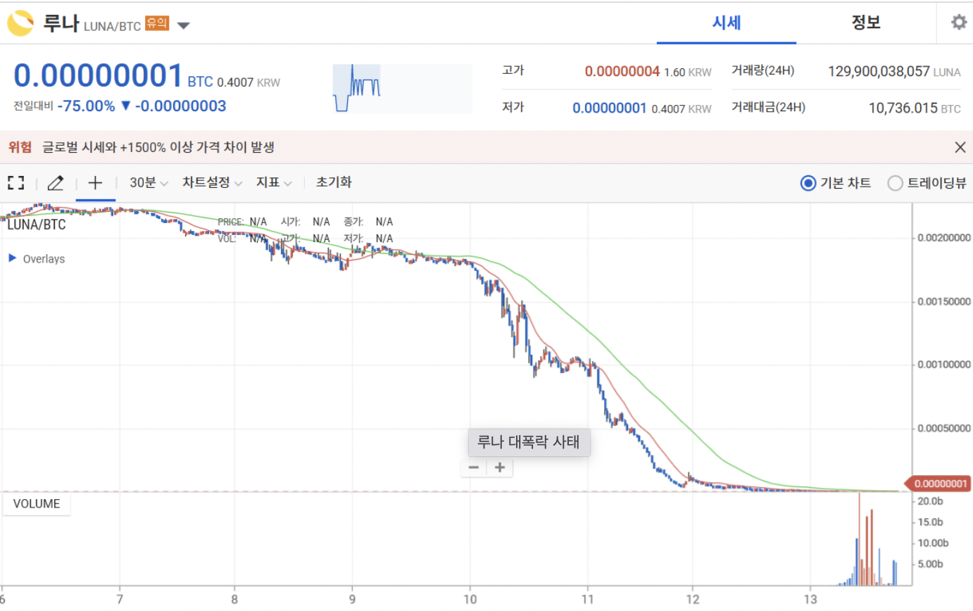This screenshot has width=973, height=611.
Task: Open the 지표 indicators dropdown
Action: 273,183
